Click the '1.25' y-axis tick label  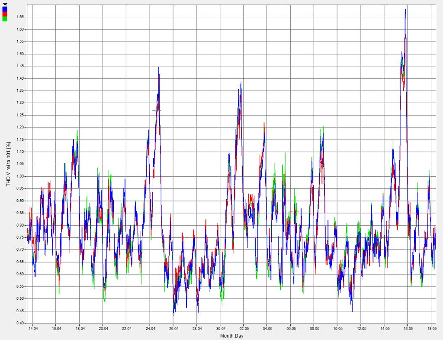(x=21, y=115)
